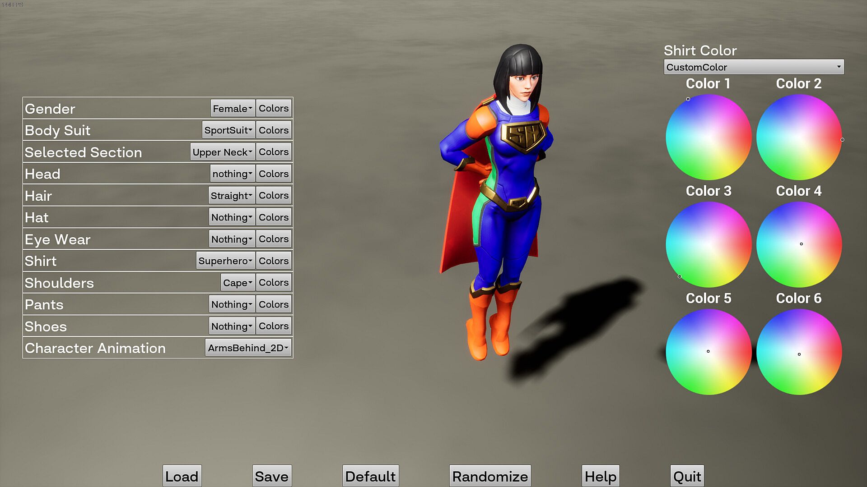Screen dimensions: 867x487
Task: Click inside the Color 4 wheel
Action: [x=798, y=244]
